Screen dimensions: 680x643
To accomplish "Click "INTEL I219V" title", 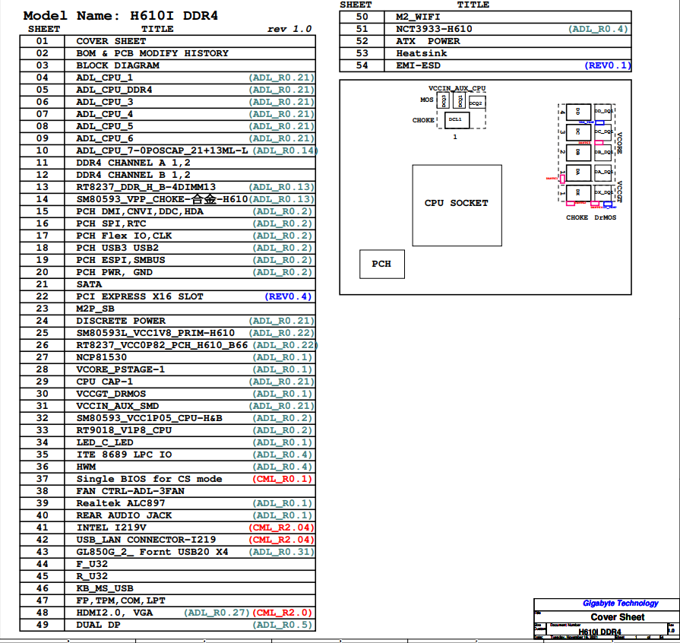I will point(111,527).
